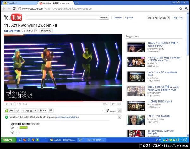Mute the video with the speaker icon

pyautogui.click(x=12, y=104)
